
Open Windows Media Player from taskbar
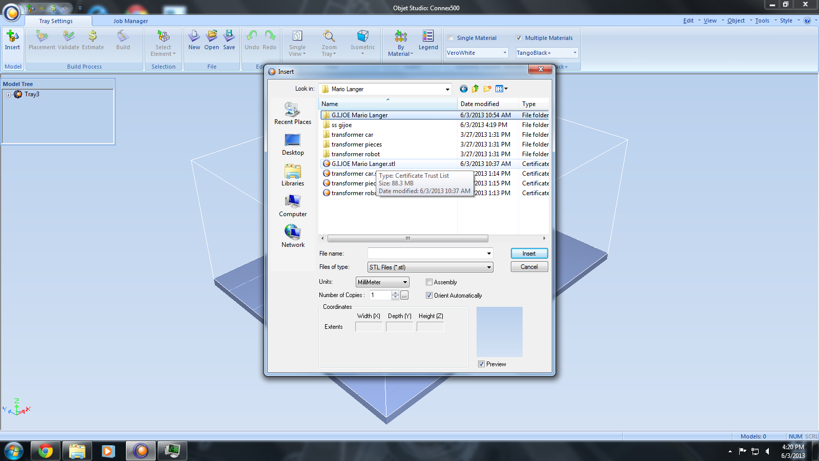point(109,451)
